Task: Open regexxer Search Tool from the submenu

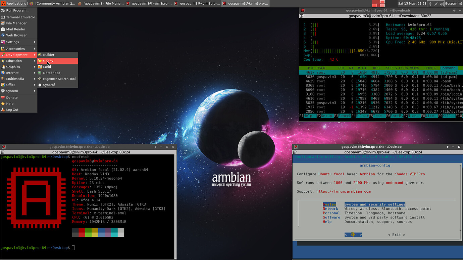Action: click(58, 79)
